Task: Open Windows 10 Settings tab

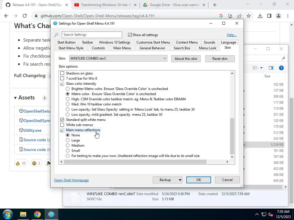Action: [x=115, y=42]
